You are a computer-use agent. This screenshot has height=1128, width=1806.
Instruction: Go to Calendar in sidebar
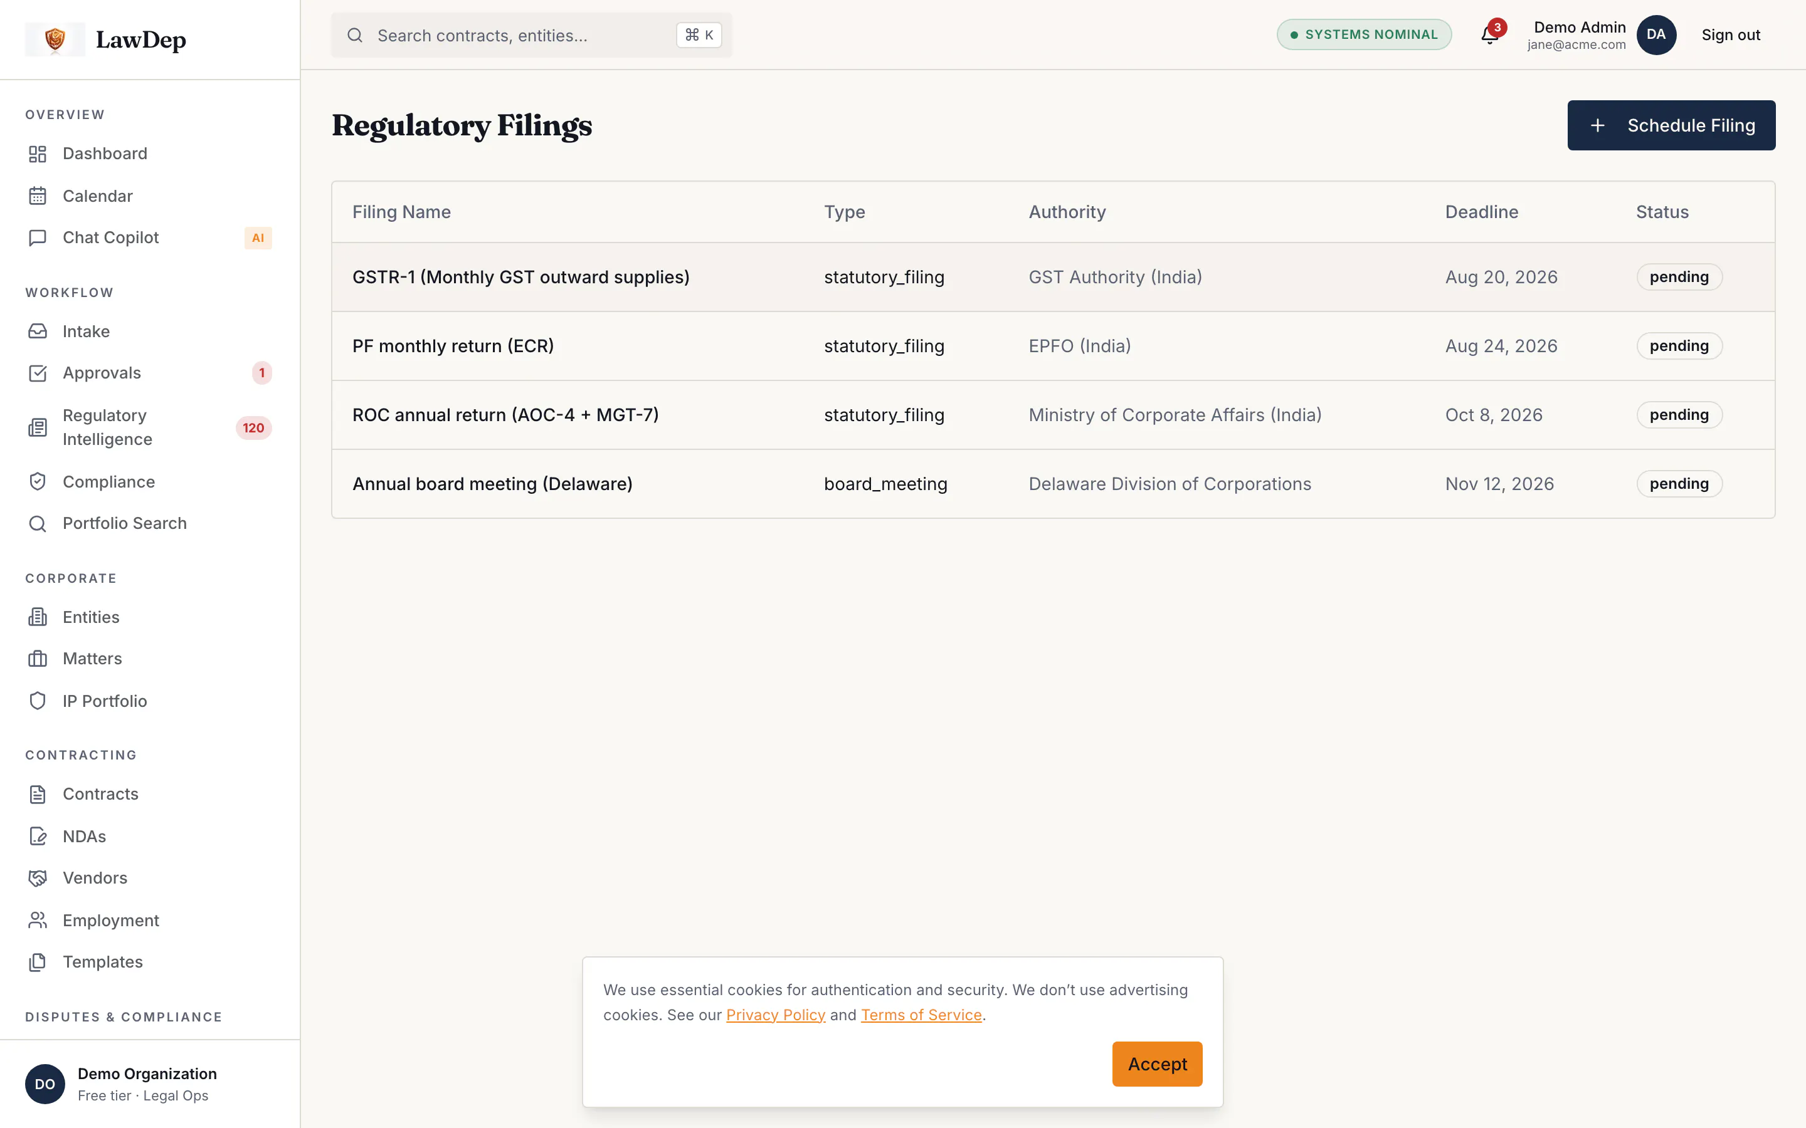149,196
